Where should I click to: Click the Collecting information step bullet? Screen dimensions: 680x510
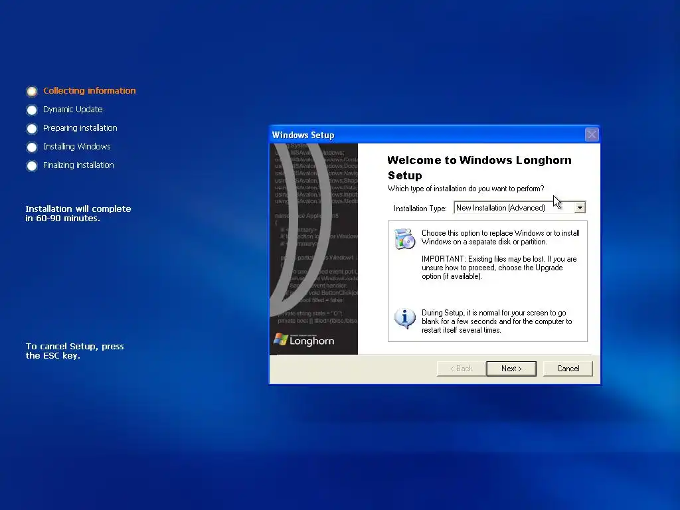coord(32,92)
